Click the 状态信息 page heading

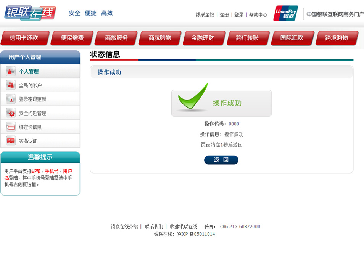coord(105,54)
